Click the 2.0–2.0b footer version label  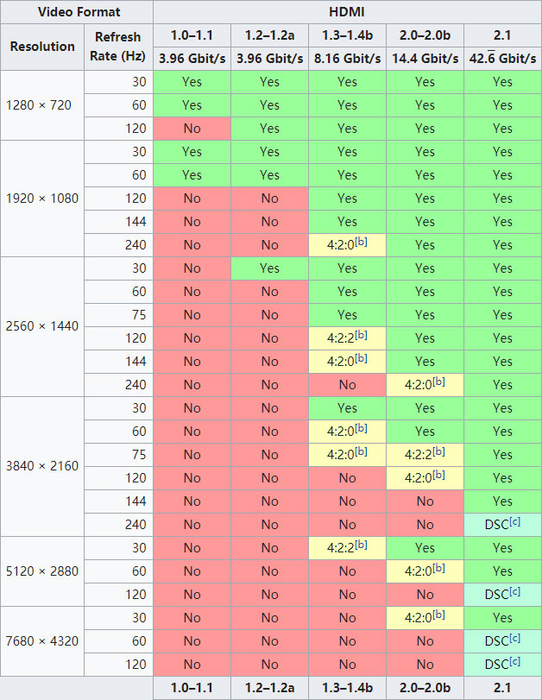[x=425, y=688]
